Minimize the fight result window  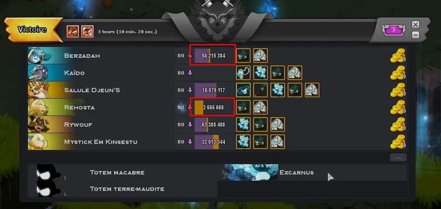pyautogui.click(x=416, y=35)
